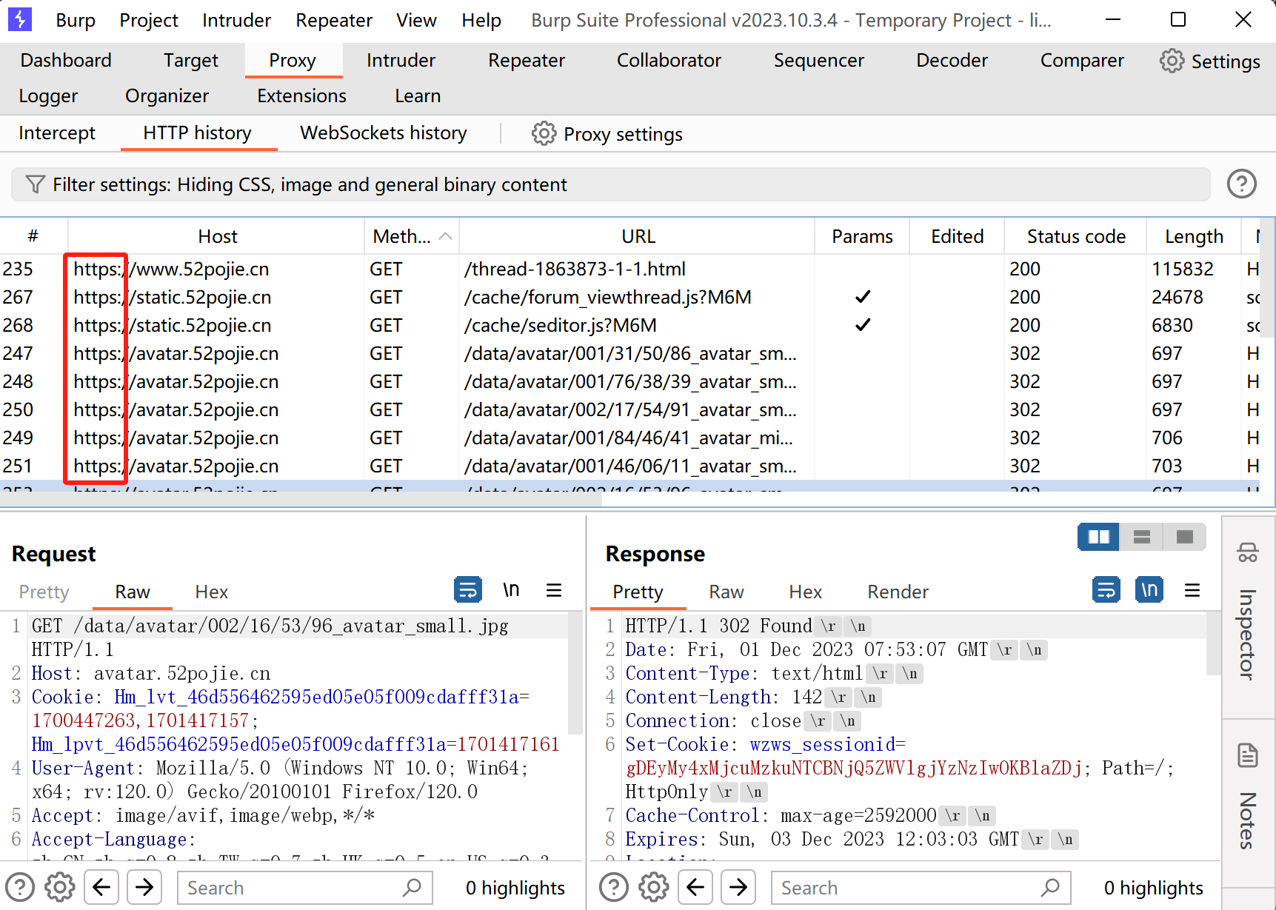Open Request search settings gear
Viewport: 1276px width, 910px height.
click(x=60, y=887)
